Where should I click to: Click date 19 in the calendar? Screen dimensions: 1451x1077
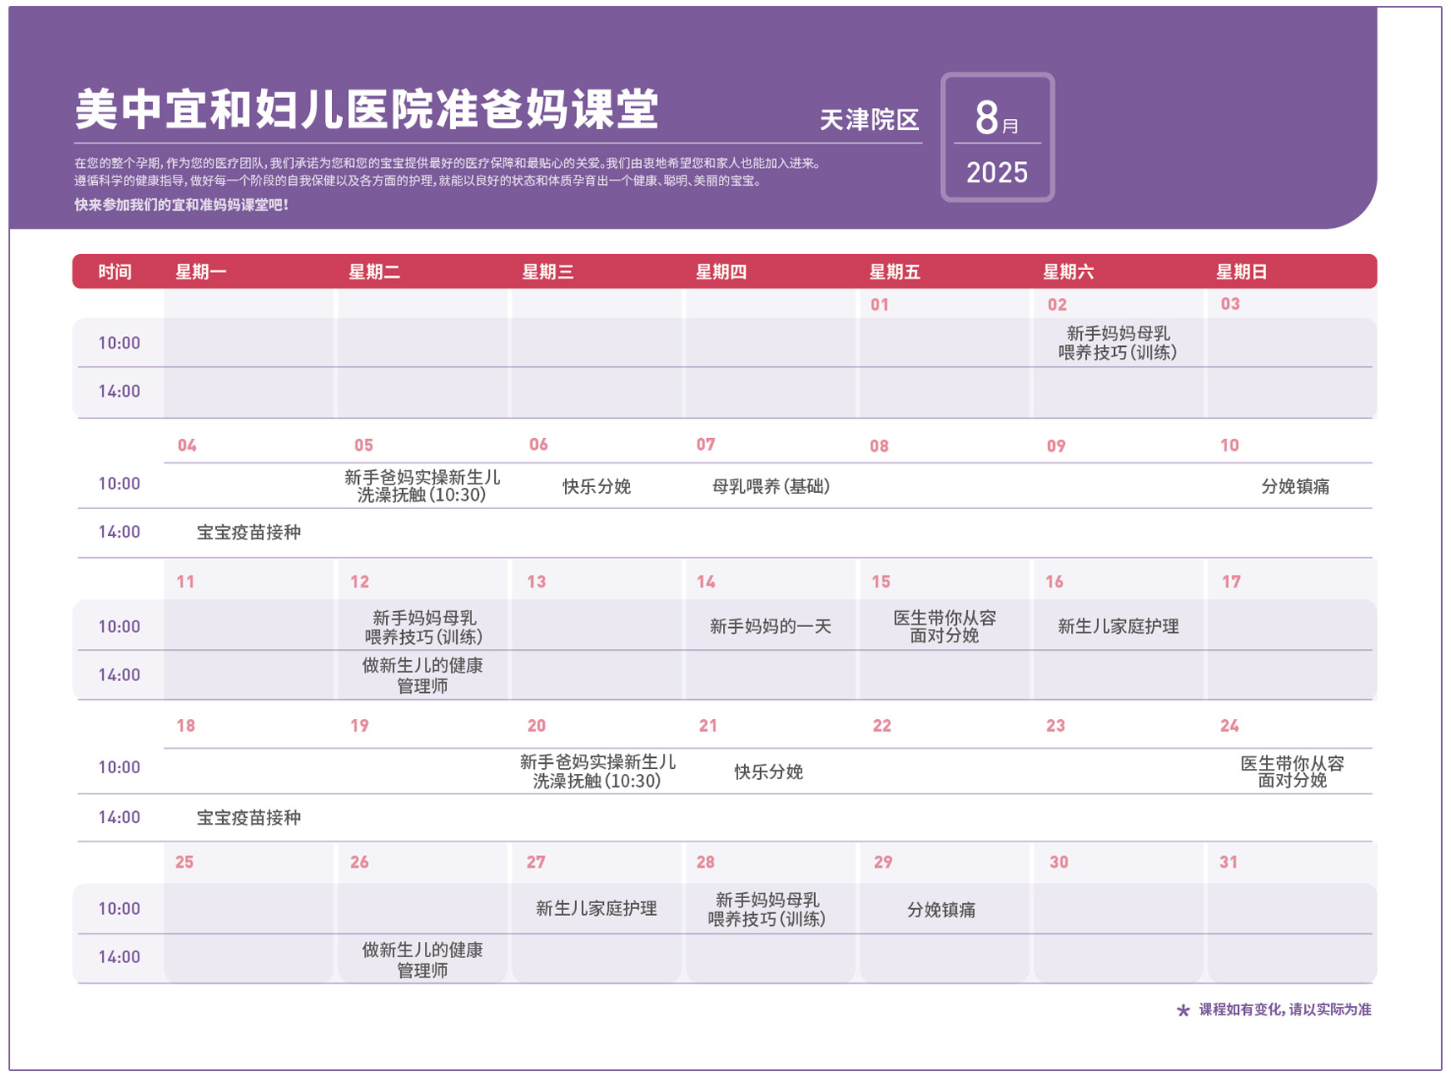pos(360,726)
